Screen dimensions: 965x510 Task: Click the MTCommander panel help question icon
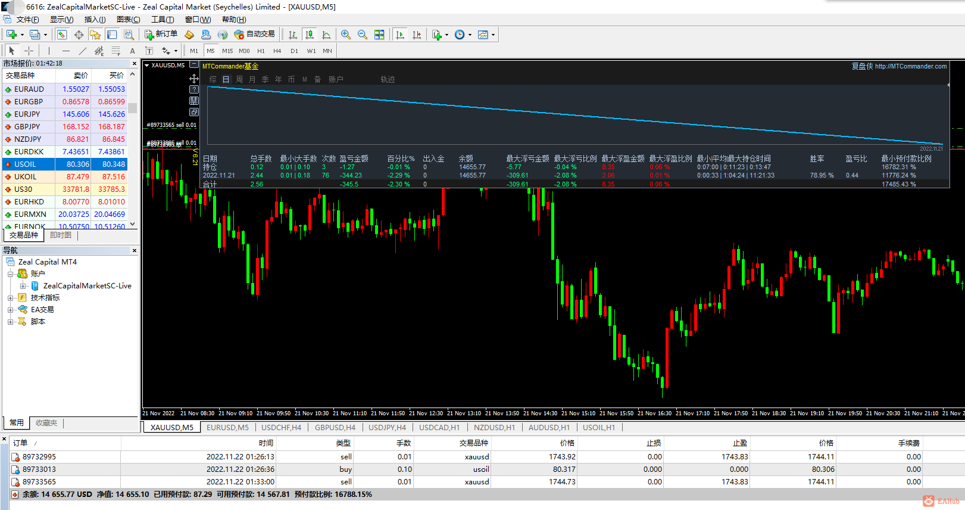pos(194,89)
